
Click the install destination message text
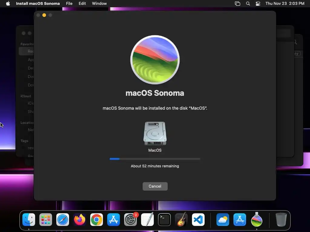coord(155,108)
